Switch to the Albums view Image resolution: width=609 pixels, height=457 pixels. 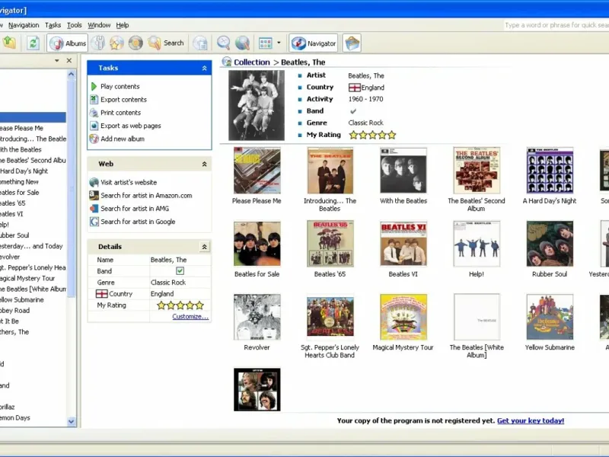(68, 43)
